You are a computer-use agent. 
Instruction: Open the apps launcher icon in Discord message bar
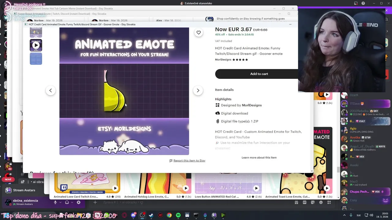tap(330, 202)
